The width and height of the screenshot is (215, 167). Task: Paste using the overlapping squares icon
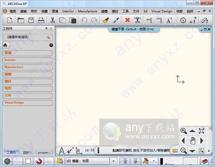coord(73,20)
